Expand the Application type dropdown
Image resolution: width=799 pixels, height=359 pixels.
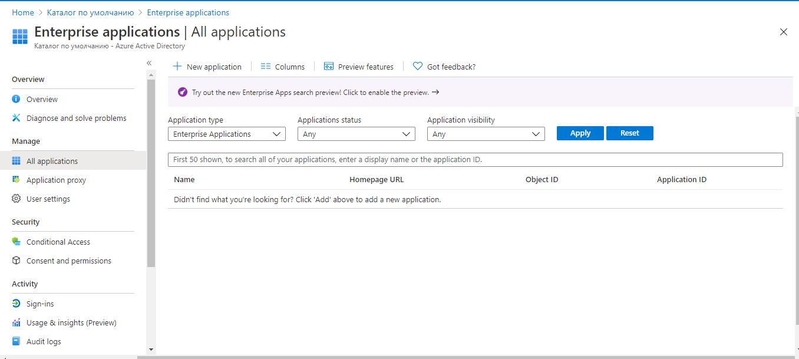pyautogui.click(x=226, y=134)
